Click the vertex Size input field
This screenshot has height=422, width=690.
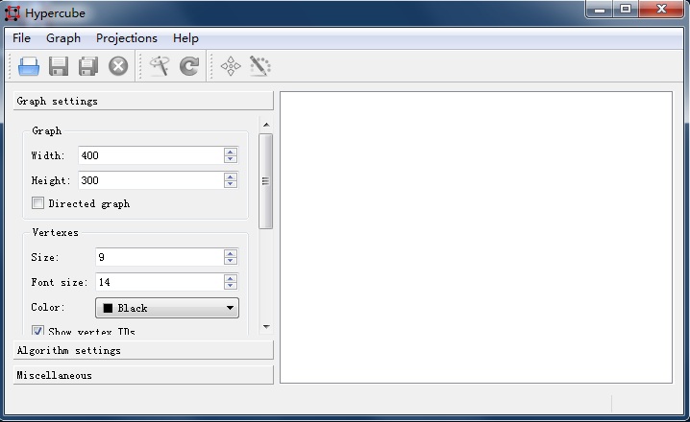160,257
